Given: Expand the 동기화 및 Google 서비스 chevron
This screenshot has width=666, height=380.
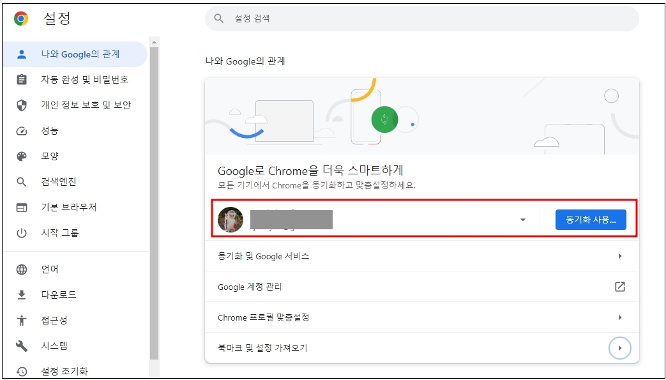Looking at the screenshot, I should [619, 256].
